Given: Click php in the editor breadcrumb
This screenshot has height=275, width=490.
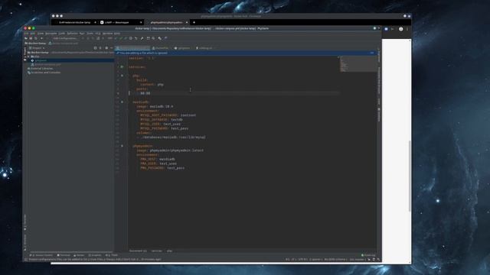Looking at the screenshot, I should pyautogui.click(x=169, y=251).
